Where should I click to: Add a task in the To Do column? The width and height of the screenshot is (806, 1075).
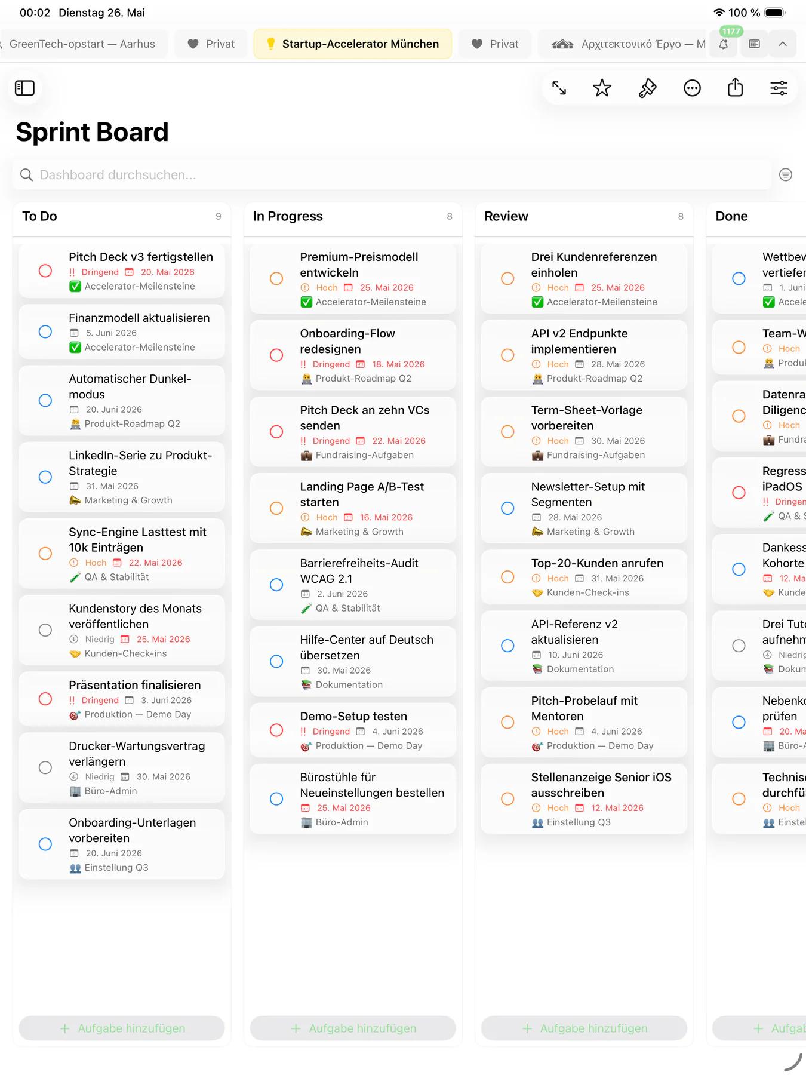click(122, 1028)
